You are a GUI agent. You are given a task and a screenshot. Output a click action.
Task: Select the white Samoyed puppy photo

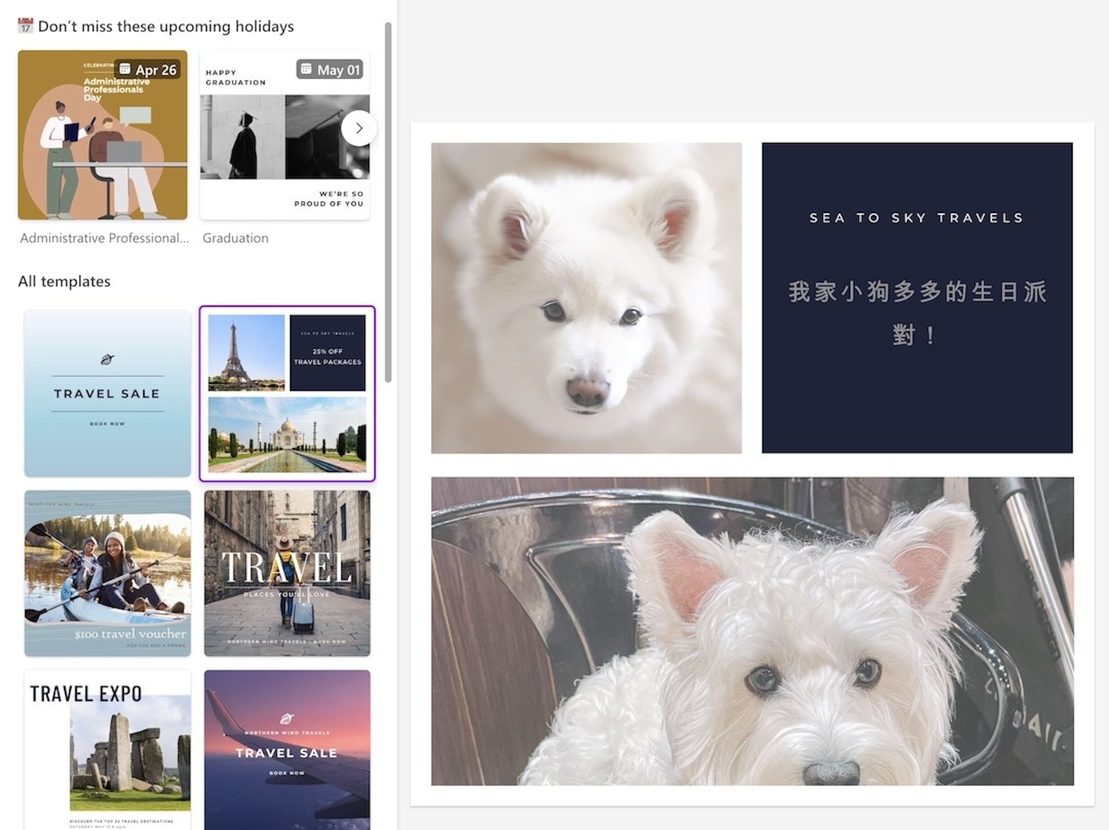point(586,298)
